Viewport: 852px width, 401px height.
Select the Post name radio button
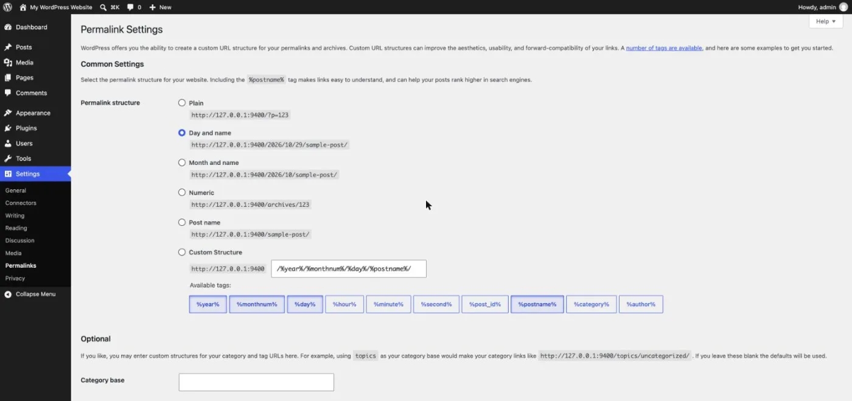182,223
